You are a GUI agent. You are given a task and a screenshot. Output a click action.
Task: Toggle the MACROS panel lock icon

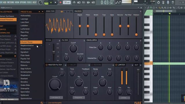click(x=140, y=11)
